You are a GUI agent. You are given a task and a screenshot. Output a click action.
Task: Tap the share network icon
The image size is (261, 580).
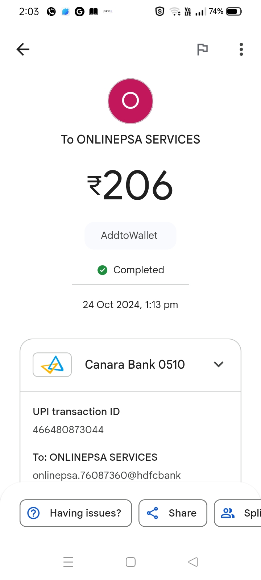(153, 513)
